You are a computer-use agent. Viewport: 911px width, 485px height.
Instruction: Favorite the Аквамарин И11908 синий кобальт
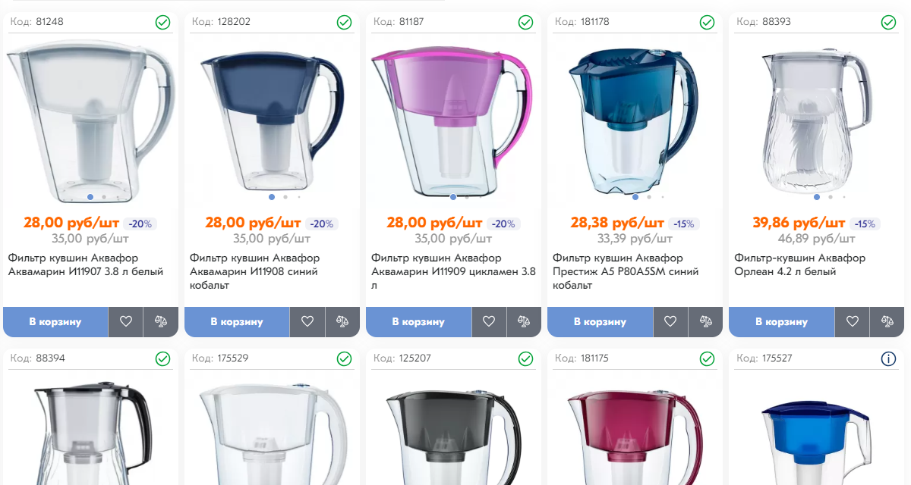pos(307,321)
